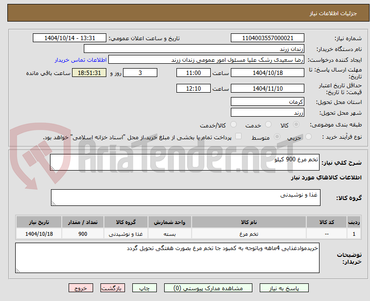
Task: Toggle اسناد خزانه اسلامی payment checkbox
Action: (x=239, y=136)
